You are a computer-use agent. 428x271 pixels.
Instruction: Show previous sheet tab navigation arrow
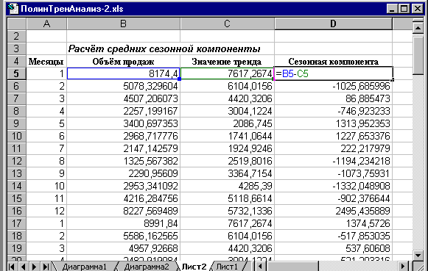coord(23,267)
